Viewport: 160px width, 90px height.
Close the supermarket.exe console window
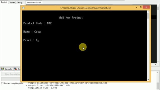[x=146, y=7]
